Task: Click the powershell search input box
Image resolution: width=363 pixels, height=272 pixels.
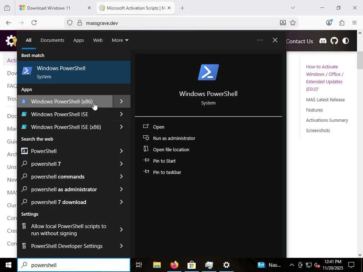Action: pos(74,265)
